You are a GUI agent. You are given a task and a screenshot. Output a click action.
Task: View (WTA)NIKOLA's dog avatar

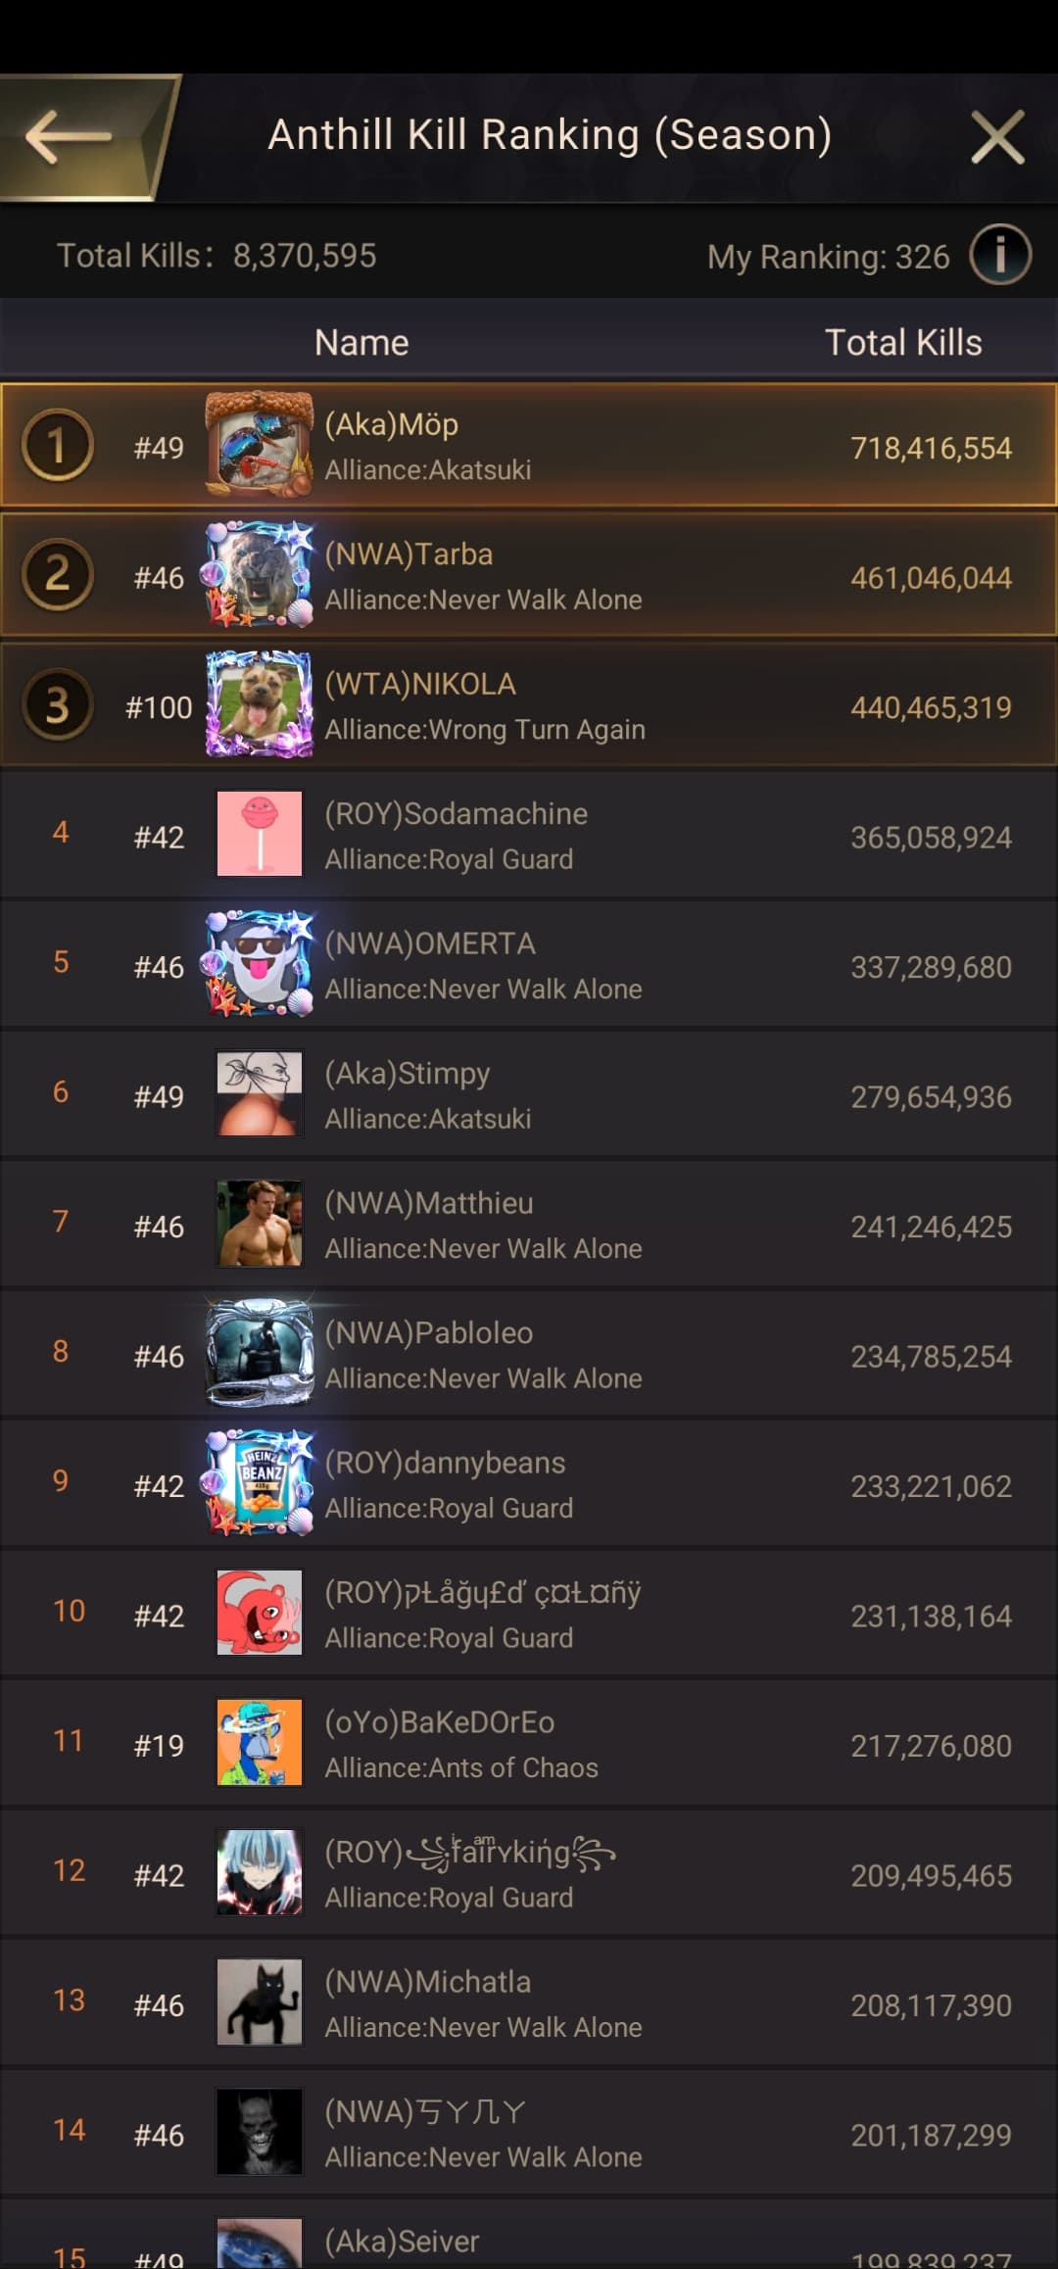pyautogui.click(x=260, y=705)
